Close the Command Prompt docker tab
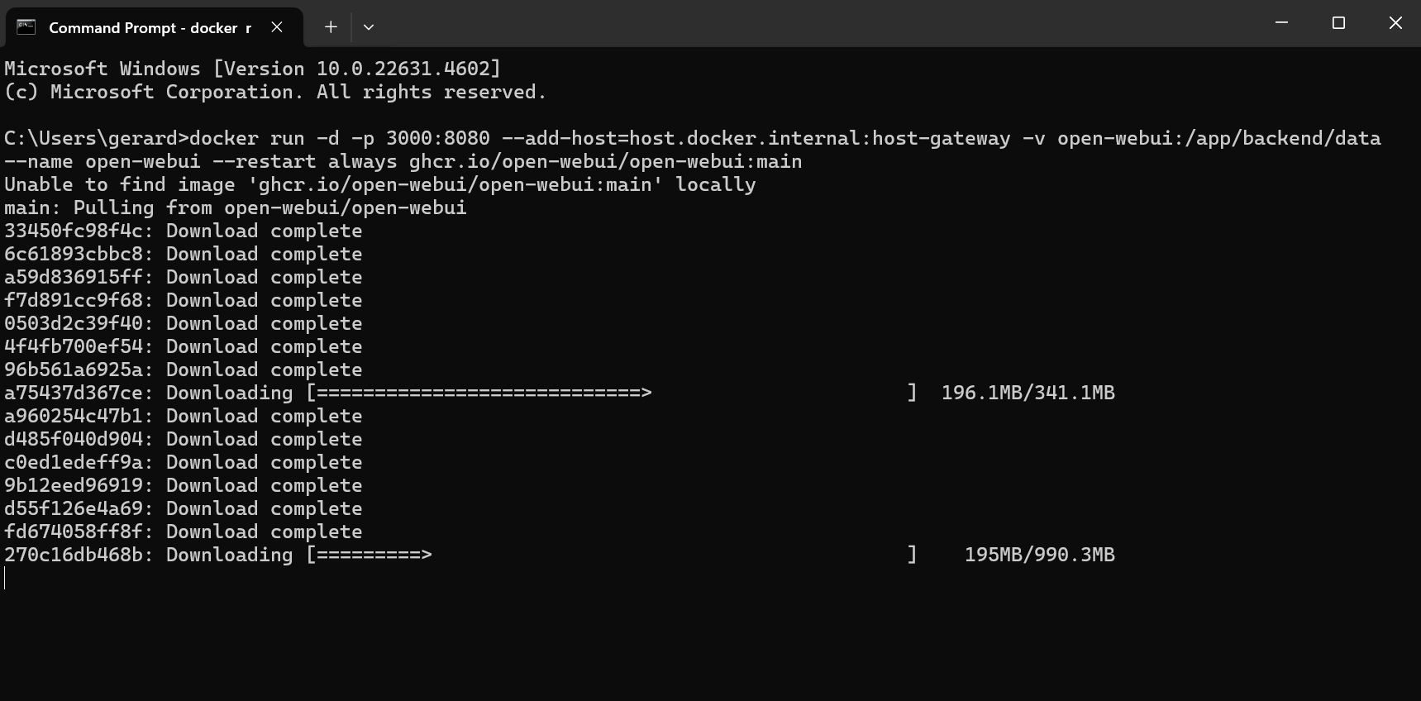The height and width of the screenshot is (701, 1421). [x=277, y=27]
